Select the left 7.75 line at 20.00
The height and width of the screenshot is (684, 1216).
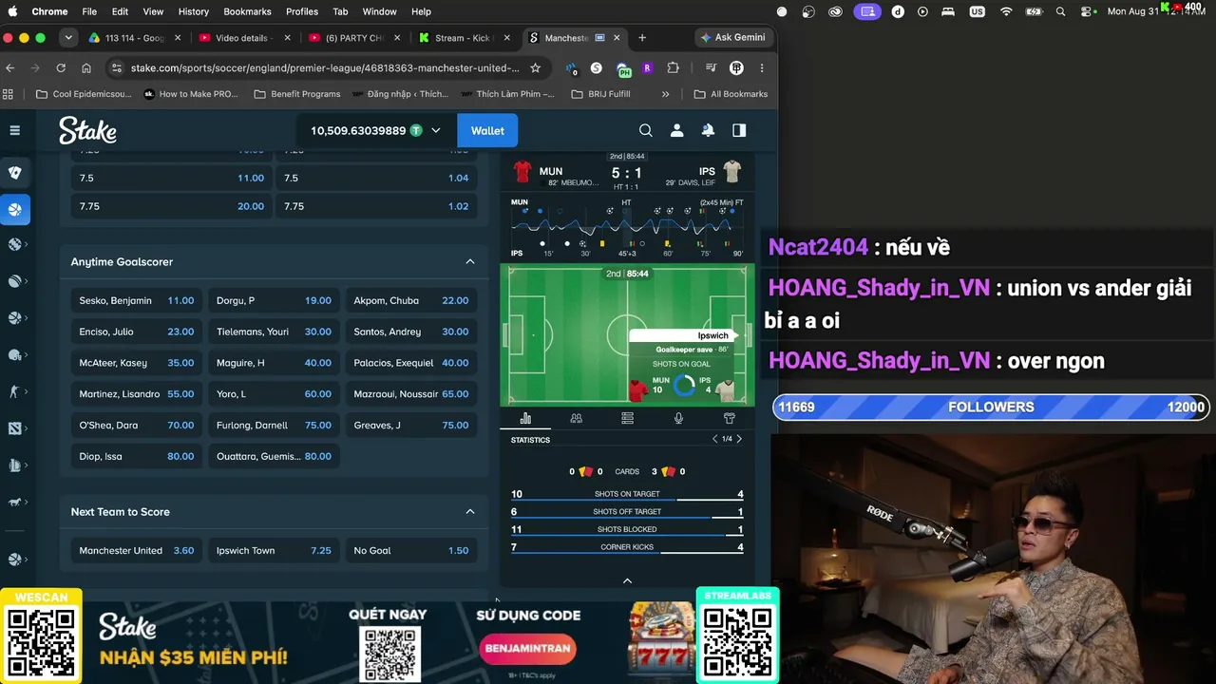(172, 206)
